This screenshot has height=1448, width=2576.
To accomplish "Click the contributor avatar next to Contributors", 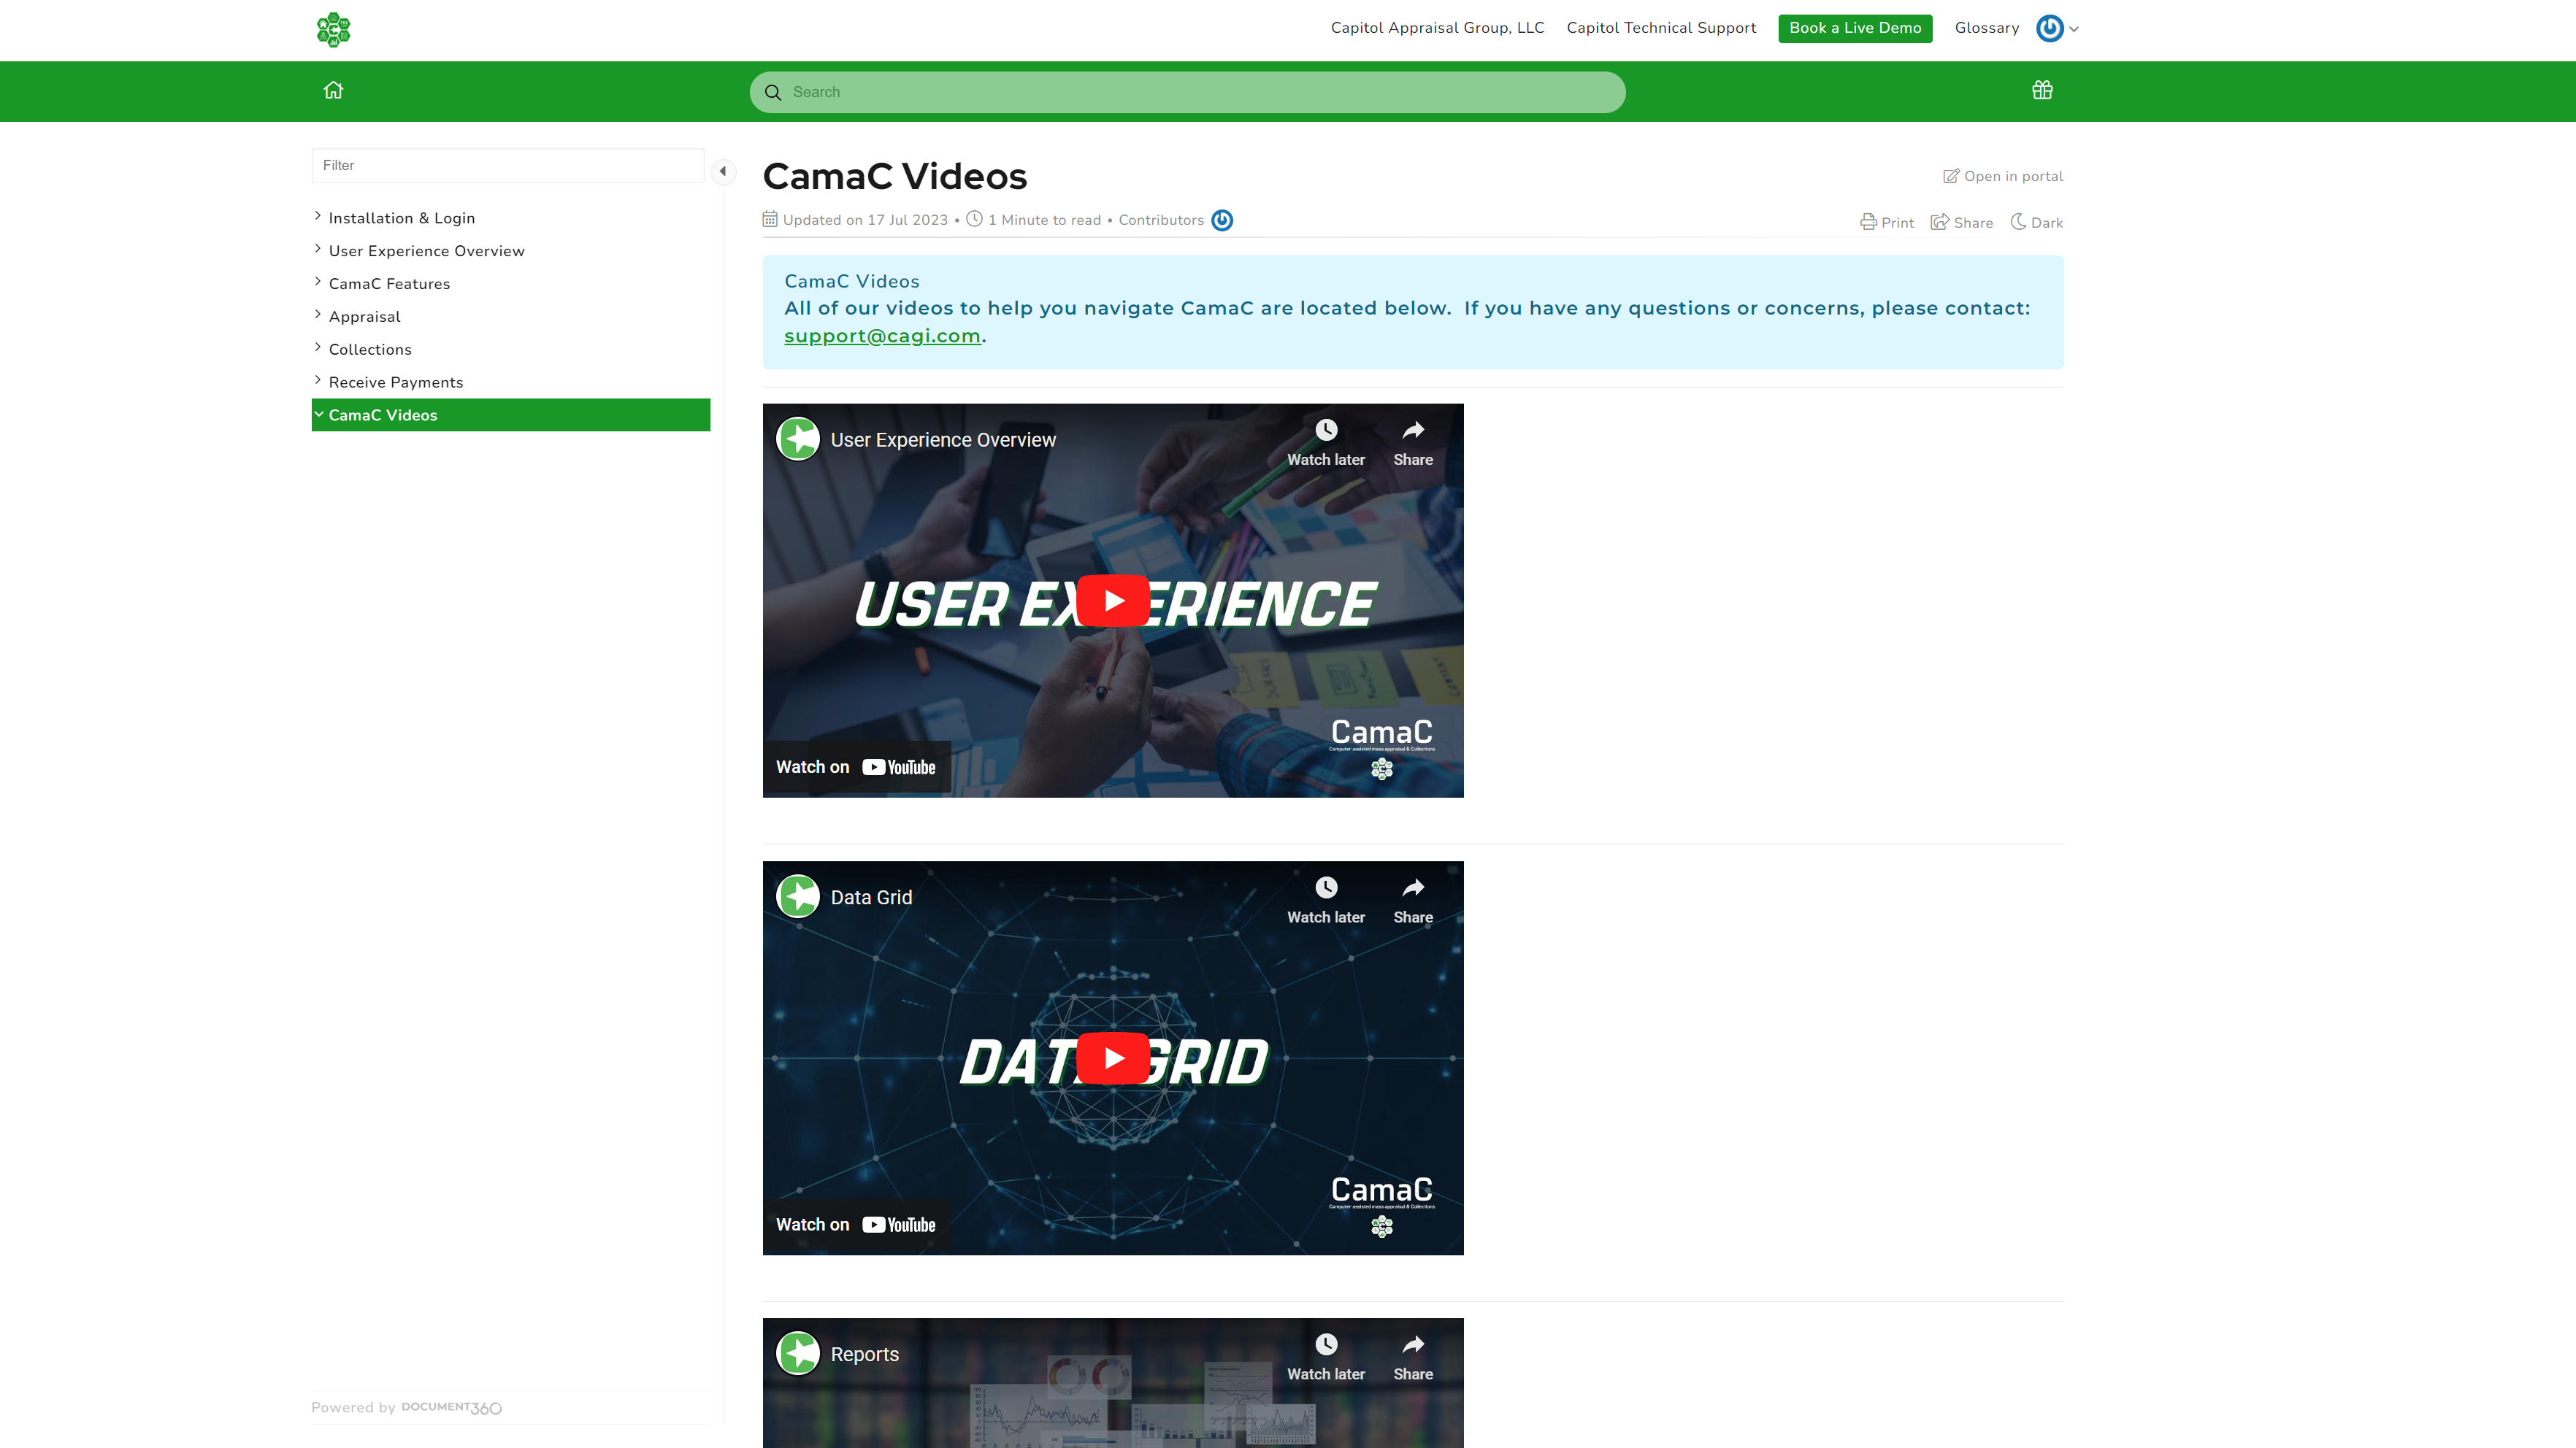I will point(1222,220).
